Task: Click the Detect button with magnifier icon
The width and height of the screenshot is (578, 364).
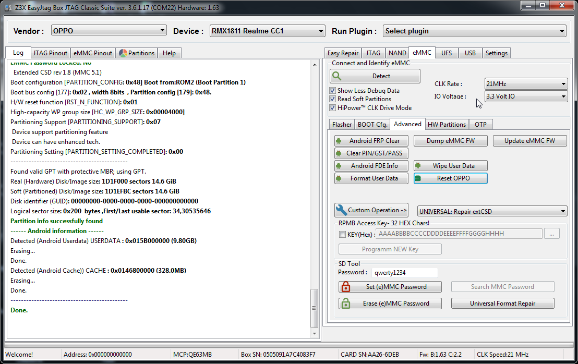Action: click(x=375, y=76)
